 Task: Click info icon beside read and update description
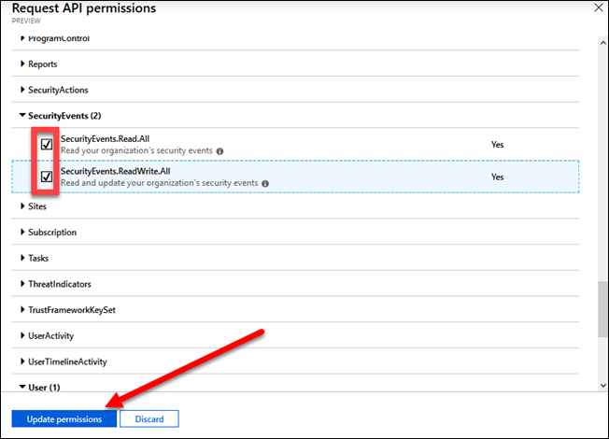(265, 183)
